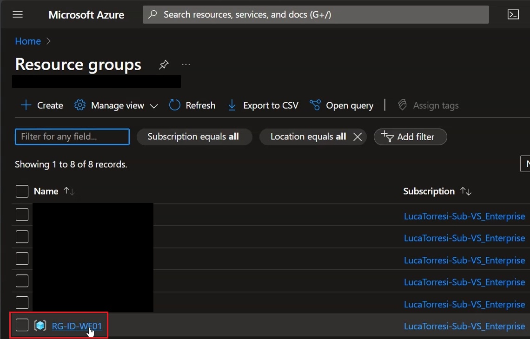Open the Subscription equals all filter
Viewport: 530px width, 339px height.
point(194,137)
